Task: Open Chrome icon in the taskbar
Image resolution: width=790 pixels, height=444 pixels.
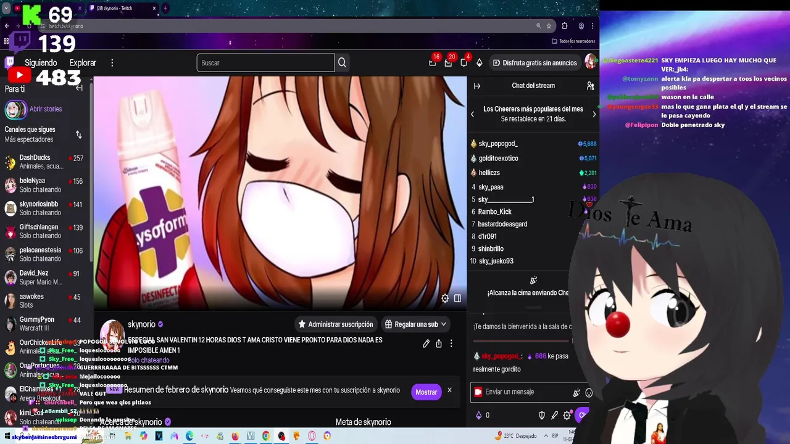Action: point(265,436)
